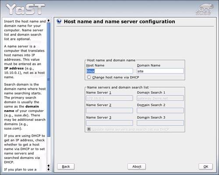The width and height of the screenshot is (219, 175).
Task: Click the page heading text
Action: (120, 21)
